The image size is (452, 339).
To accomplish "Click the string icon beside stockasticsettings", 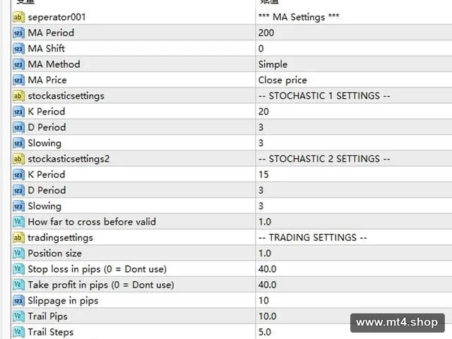I will coord(18,96).
